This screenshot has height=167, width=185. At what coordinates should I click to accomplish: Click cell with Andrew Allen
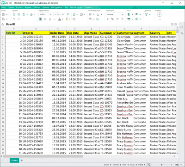click(x=125, y=83)
